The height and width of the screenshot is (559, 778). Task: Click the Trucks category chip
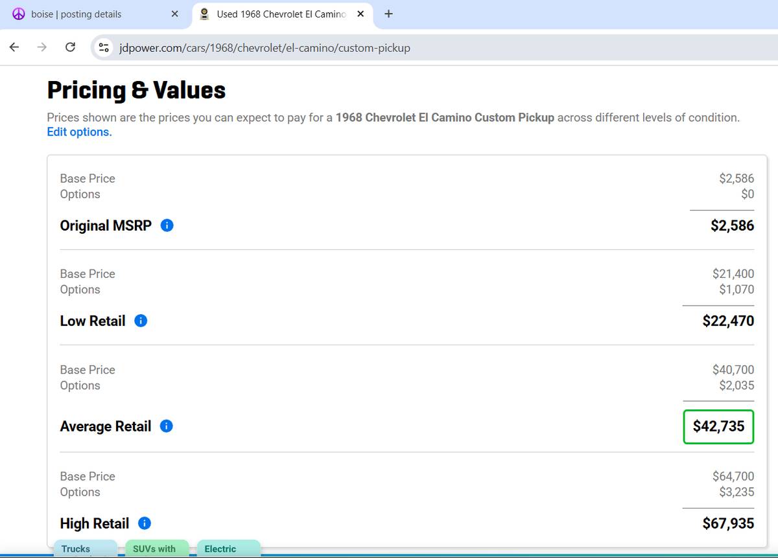pyautogui.click(x=84, y=548)
